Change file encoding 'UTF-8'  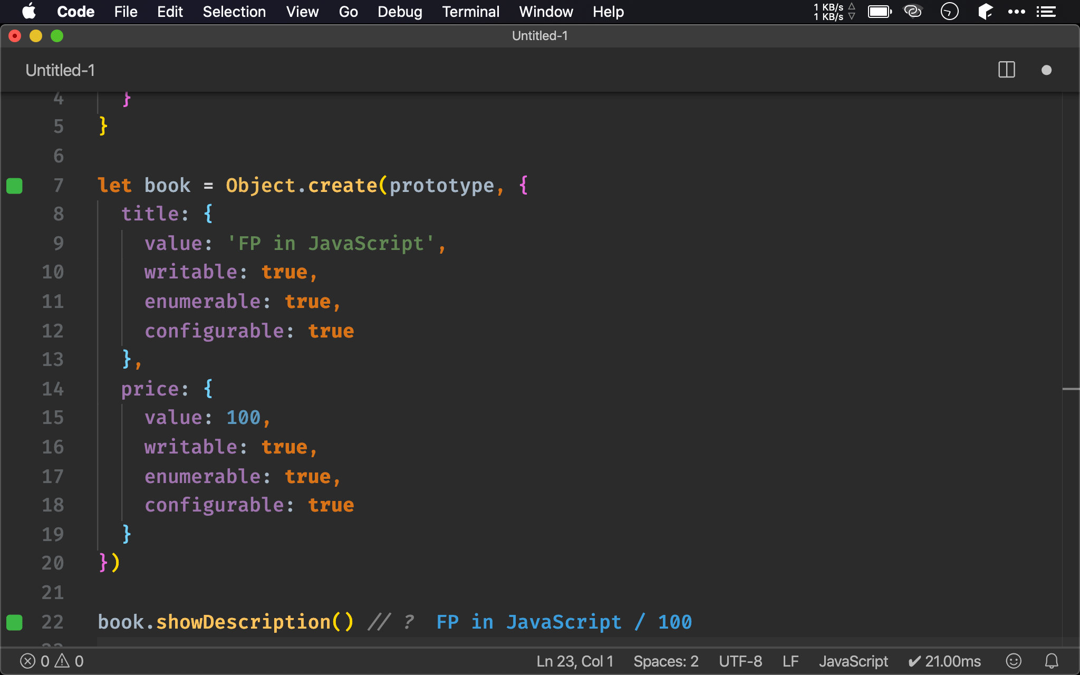pyautogui.click(x=740, y=661)
